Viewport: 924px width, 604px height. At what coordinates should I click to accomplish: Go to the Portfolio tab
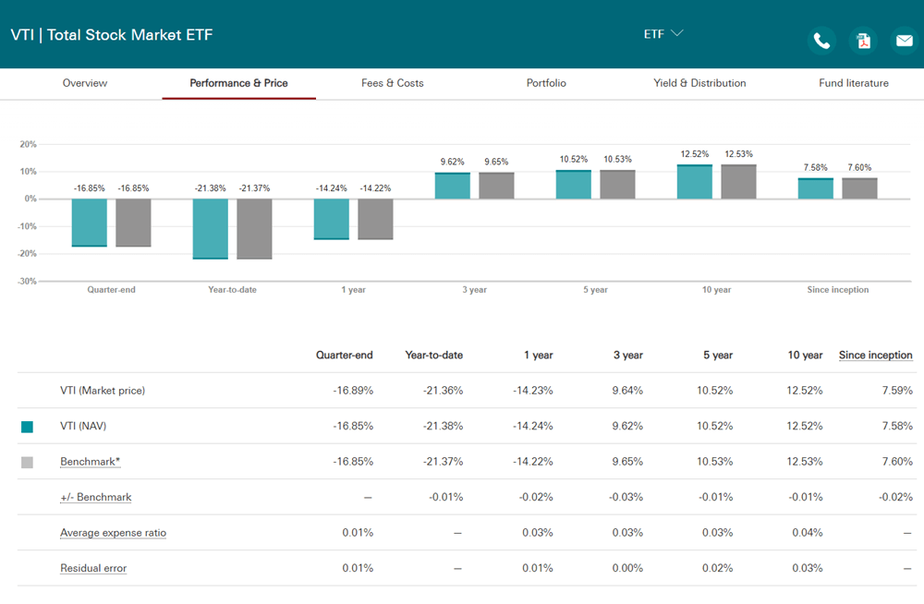pyautogui.click(x=546, y=83)
